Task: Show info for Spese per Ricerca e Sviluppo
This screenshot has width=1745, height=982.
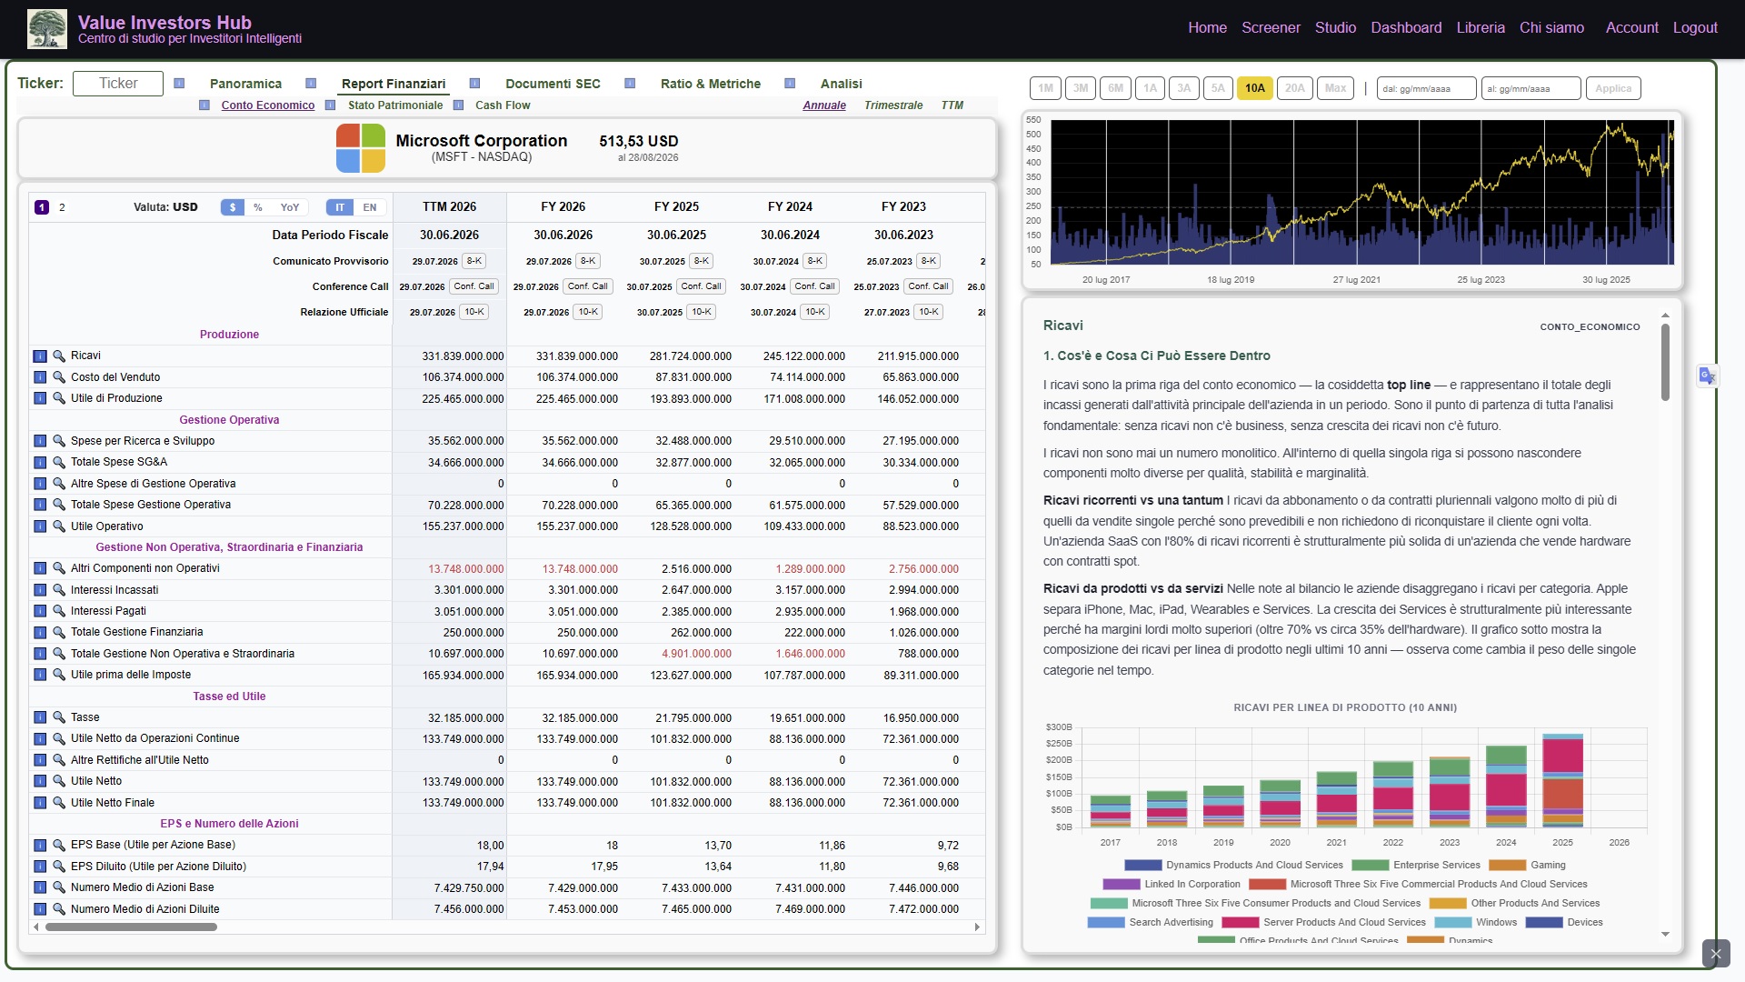Action: coord(40,441)
